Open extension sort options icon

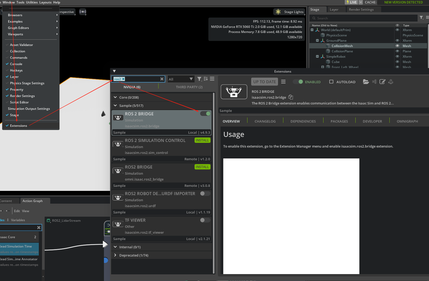click(x=206, y=79)
